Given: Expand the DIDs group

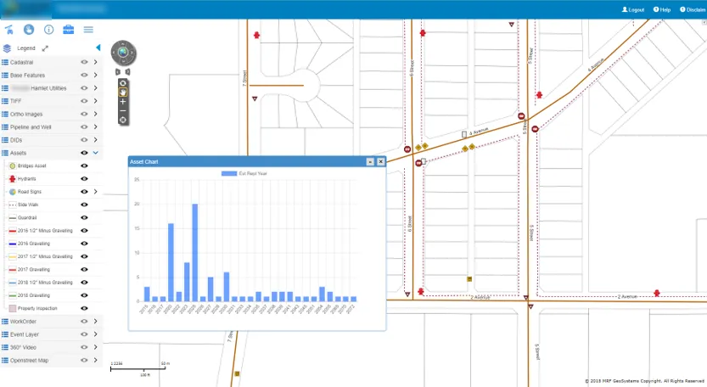Looking at the screenshot, I should 96,140.
